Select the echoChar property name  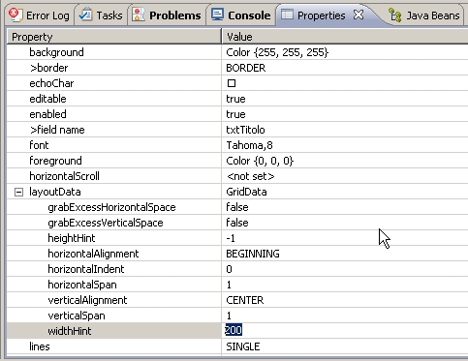(x=51, y=83)
